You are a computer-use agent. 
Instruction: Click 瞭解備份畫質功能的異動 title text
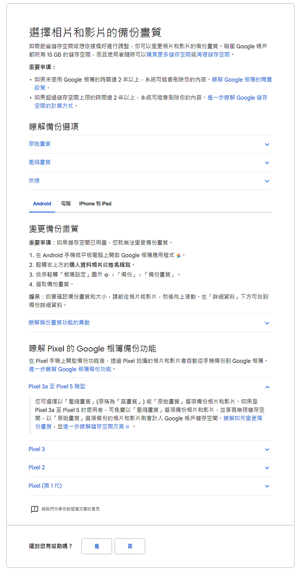[x=59, y=323]
